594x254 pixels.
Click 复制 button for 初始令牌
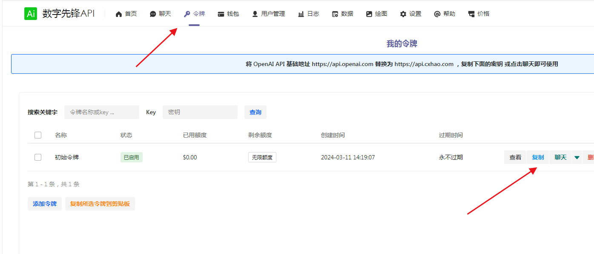[x=538, y=157]
